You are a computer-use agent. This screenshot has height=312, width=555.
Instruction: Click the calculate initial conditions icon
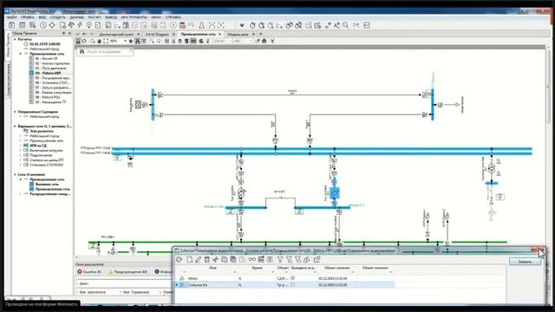252,25
